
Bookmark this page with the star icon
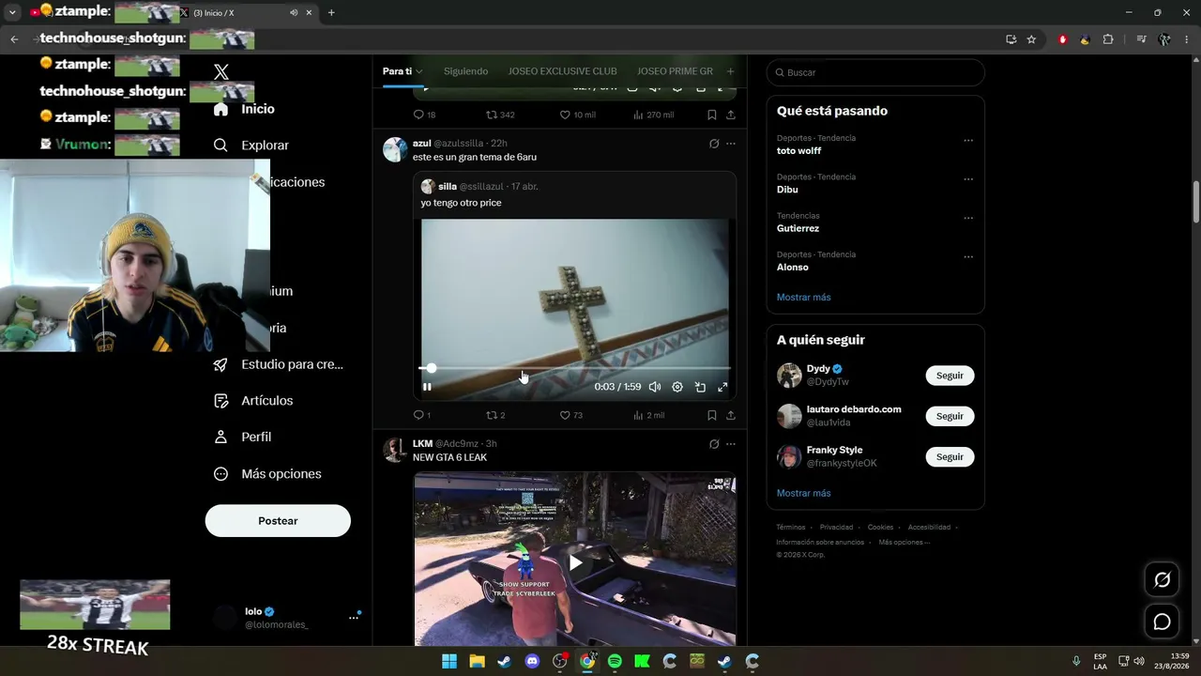tap(1031, 39)
